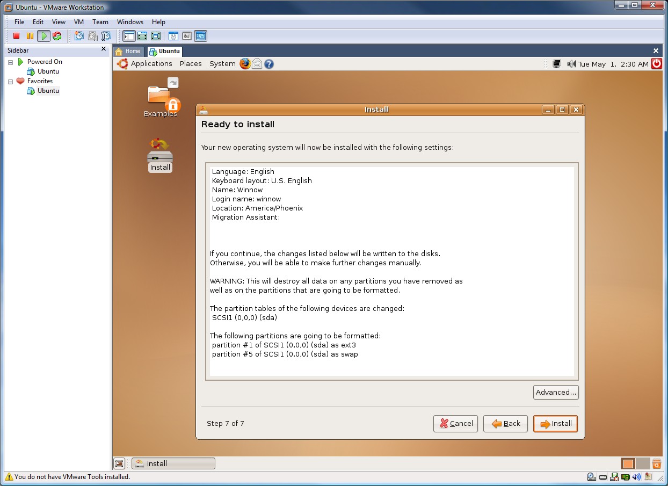This screenshot has height=486, width=668.
Task: Open the VM menu
Action: coord(79,22)
